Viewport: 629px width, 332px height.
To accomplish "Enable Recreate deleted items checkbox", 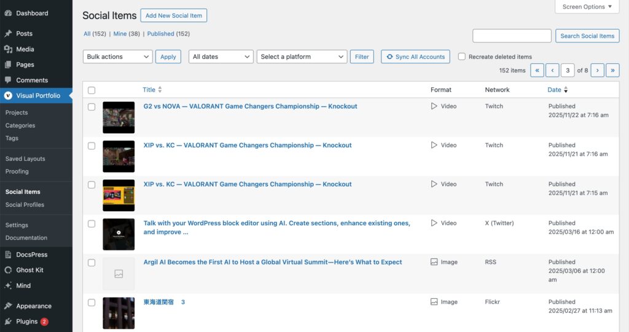I will point(462,56).
